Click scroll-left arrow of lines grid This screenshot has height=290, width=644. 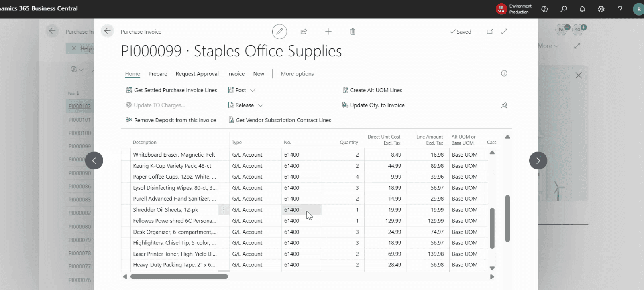click(125, 276)
